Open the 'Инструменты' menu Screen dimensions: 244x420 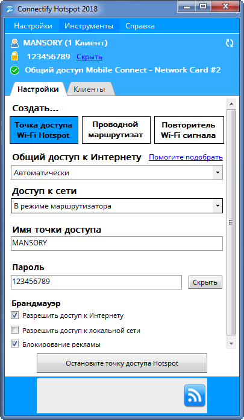coord(89,26)
